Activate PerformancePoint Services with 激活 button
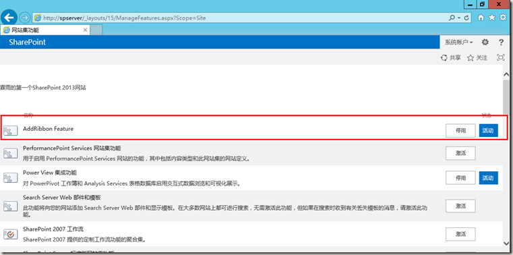Viewport: 513px width, 255px height. pos(460,153)
